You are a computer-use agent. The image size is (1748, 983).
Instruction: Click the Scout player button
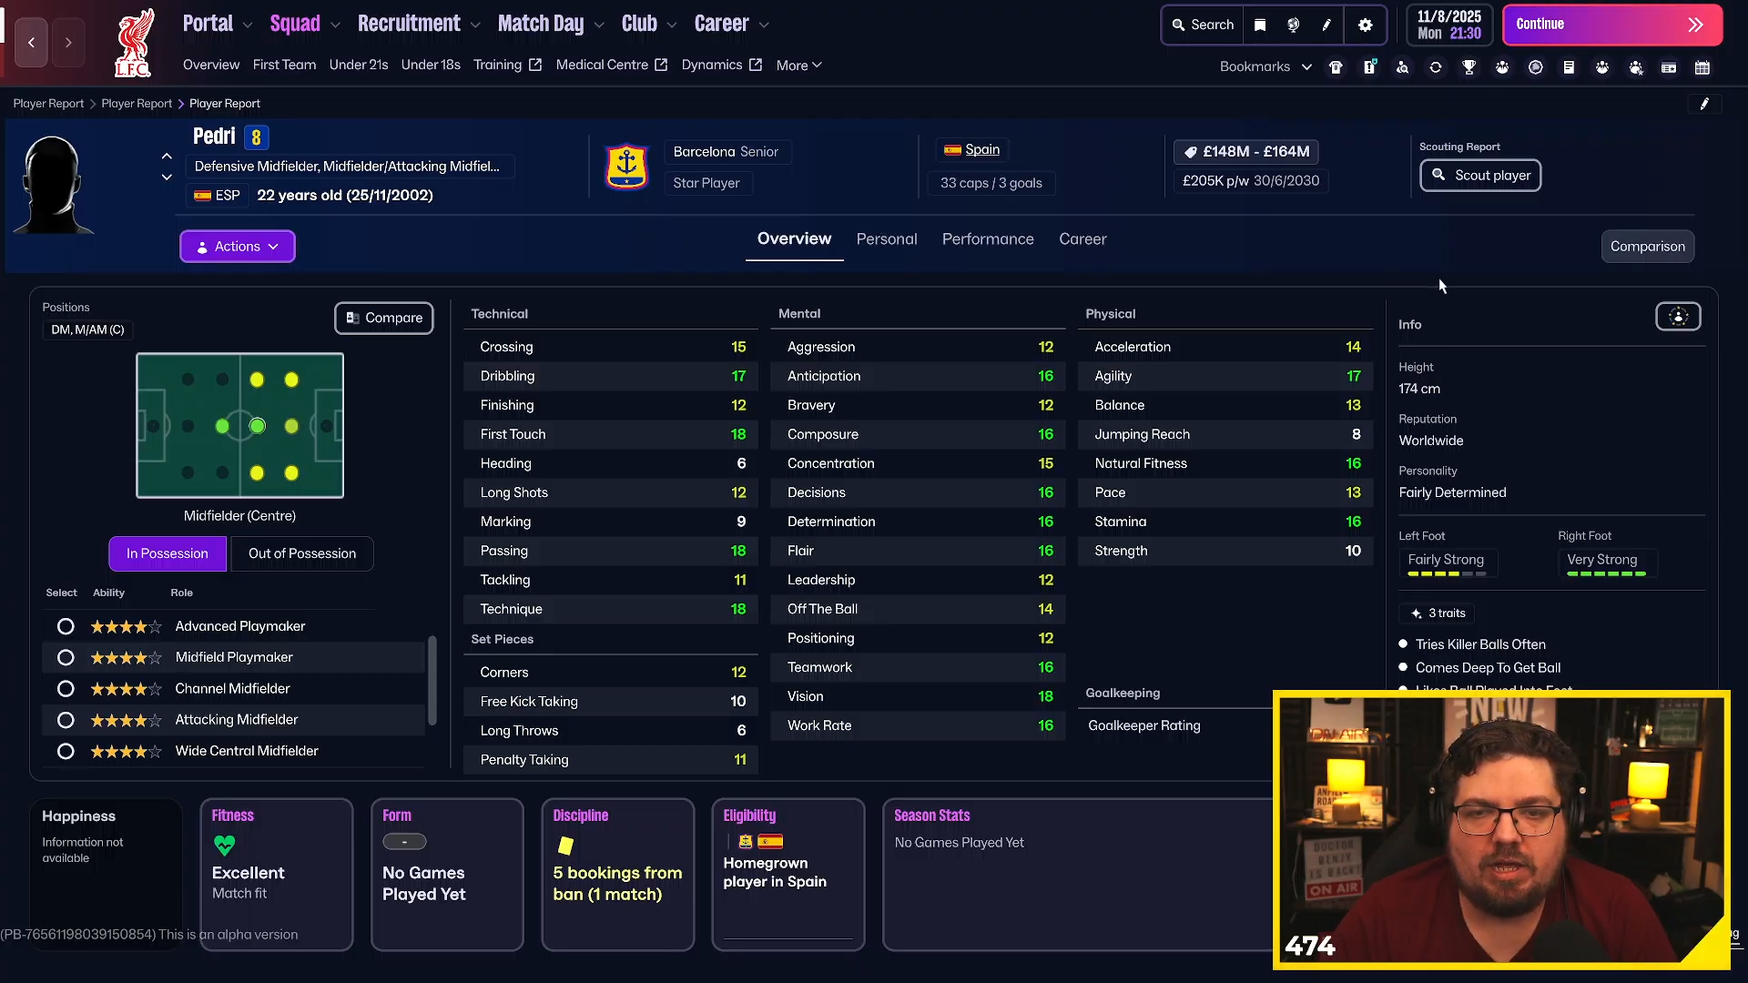tap(1479, 175)
